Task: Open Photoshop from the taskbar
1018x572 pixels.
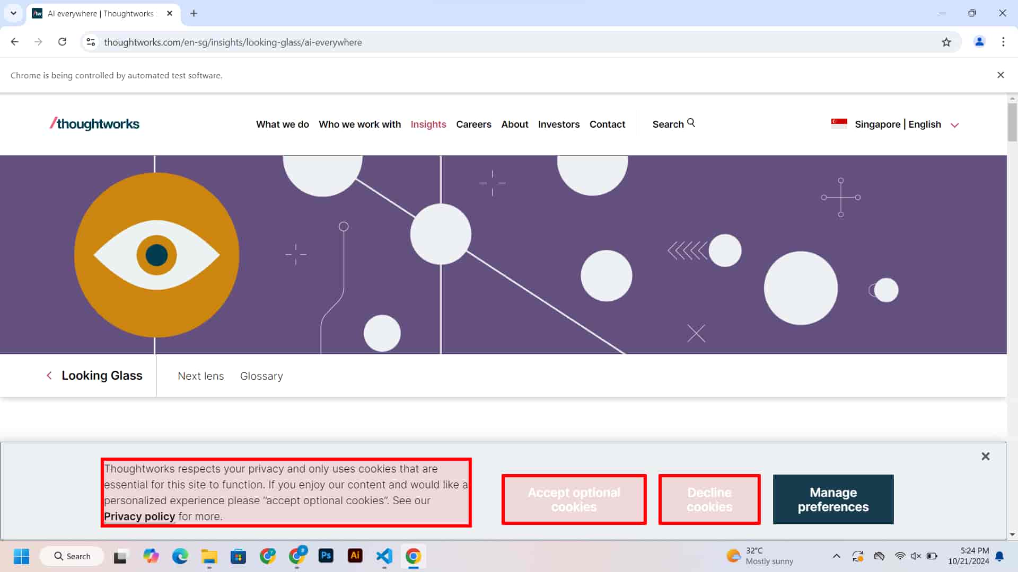Action: tap(326, 556)
